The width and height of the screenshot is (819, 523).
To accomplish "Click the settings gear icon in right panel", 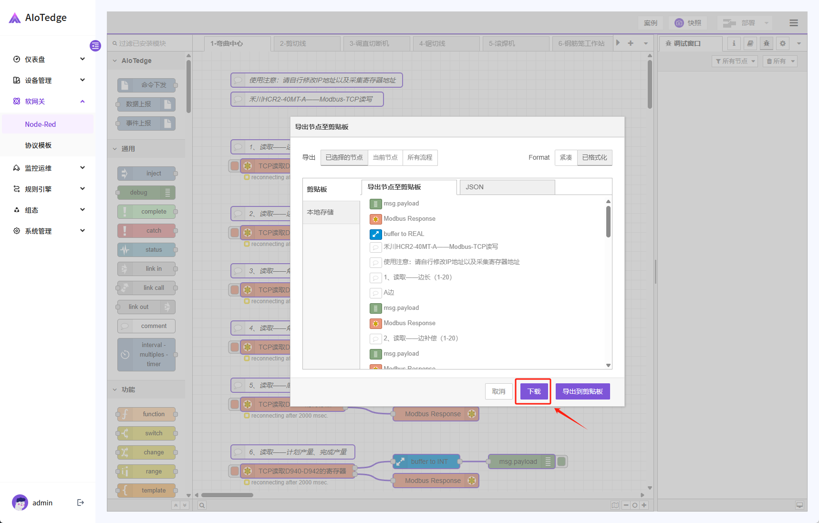I will pyautogui.click(x=783, y=43).
